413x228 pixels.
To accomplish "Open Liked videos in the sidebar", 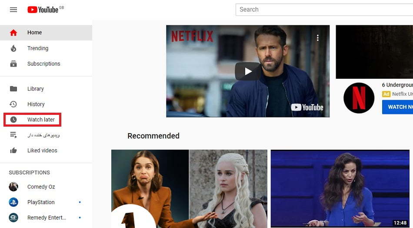I will click(x=46, y=151).
